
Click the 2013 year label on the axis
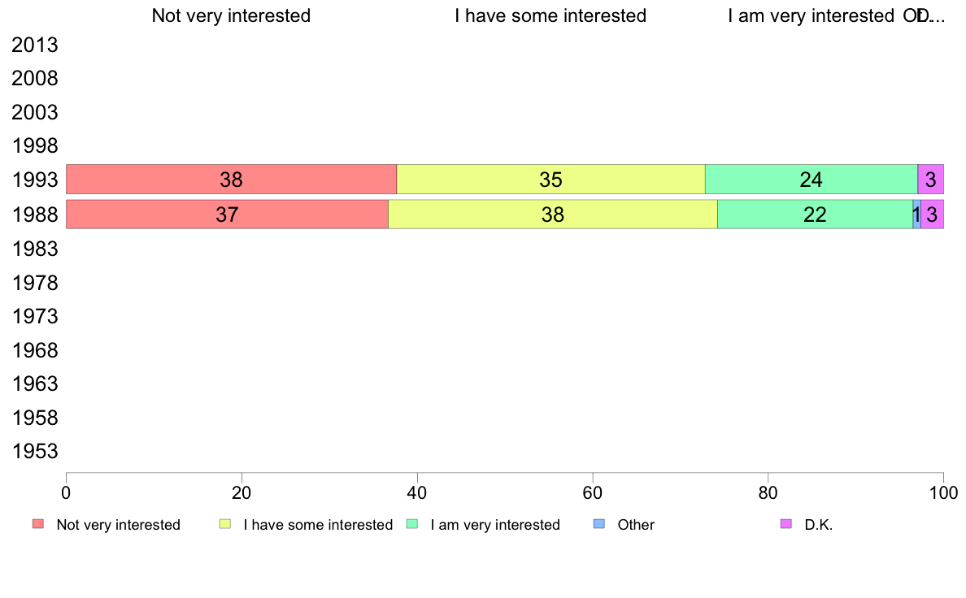click(x=35, y=45)
